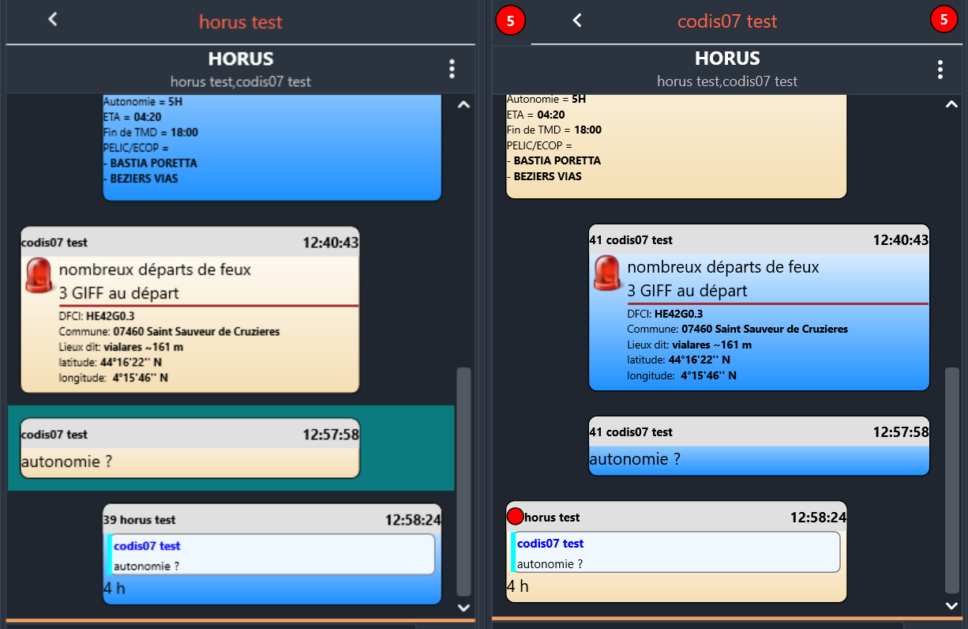Screen dimensions: 968x629
Task: Open three-dot menu in right HORUS header
Action: pos(940,70)
